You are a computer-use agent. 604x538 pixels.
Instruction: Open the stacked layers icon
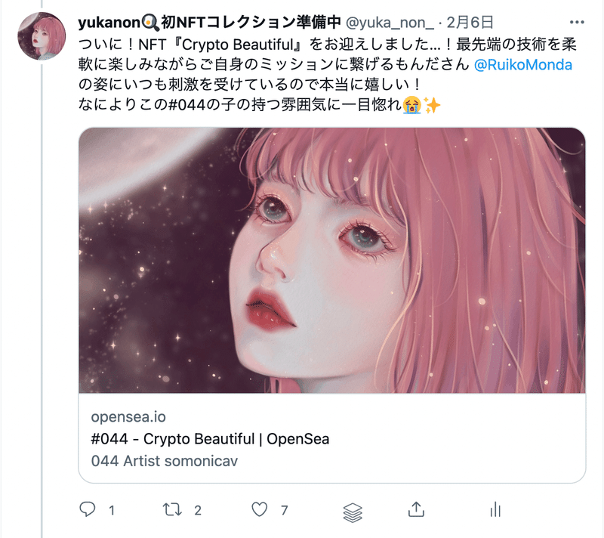point(353,512)
